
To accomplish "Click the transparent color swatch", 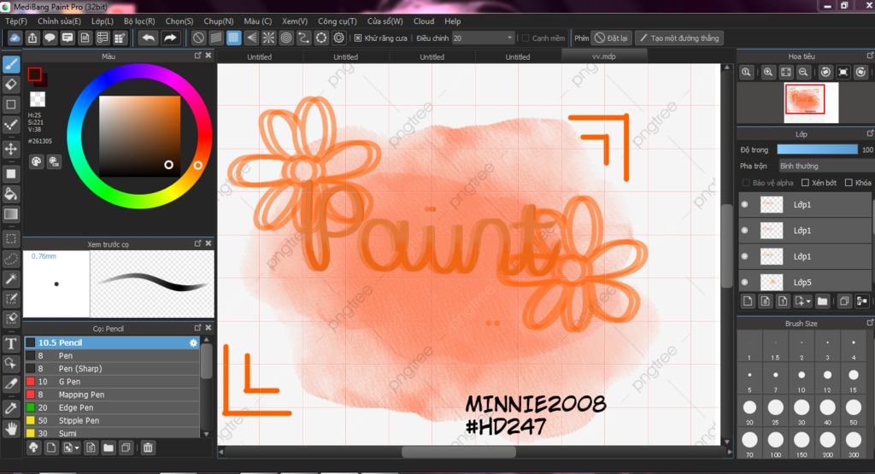I will [x=38, y=99].
